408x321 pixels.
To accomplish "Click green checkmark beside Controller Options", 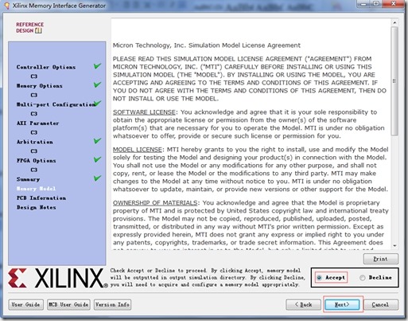I will point(98,66).
